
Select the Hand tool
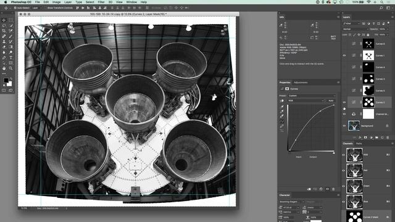4,68
